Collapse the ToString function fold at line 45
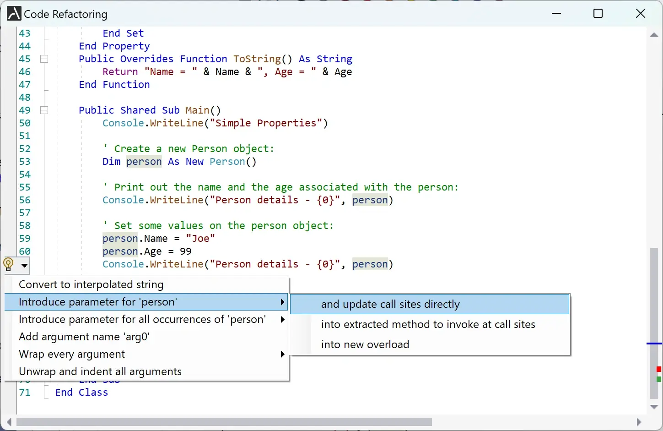This screenshot has width=663, height=431. coord(44,59)
